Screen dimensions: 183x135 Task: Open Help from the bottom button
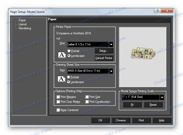coord(162,120)
